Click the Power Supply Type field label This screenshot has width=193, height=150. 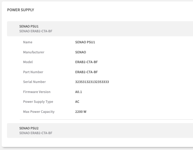[x=38, y=102]
